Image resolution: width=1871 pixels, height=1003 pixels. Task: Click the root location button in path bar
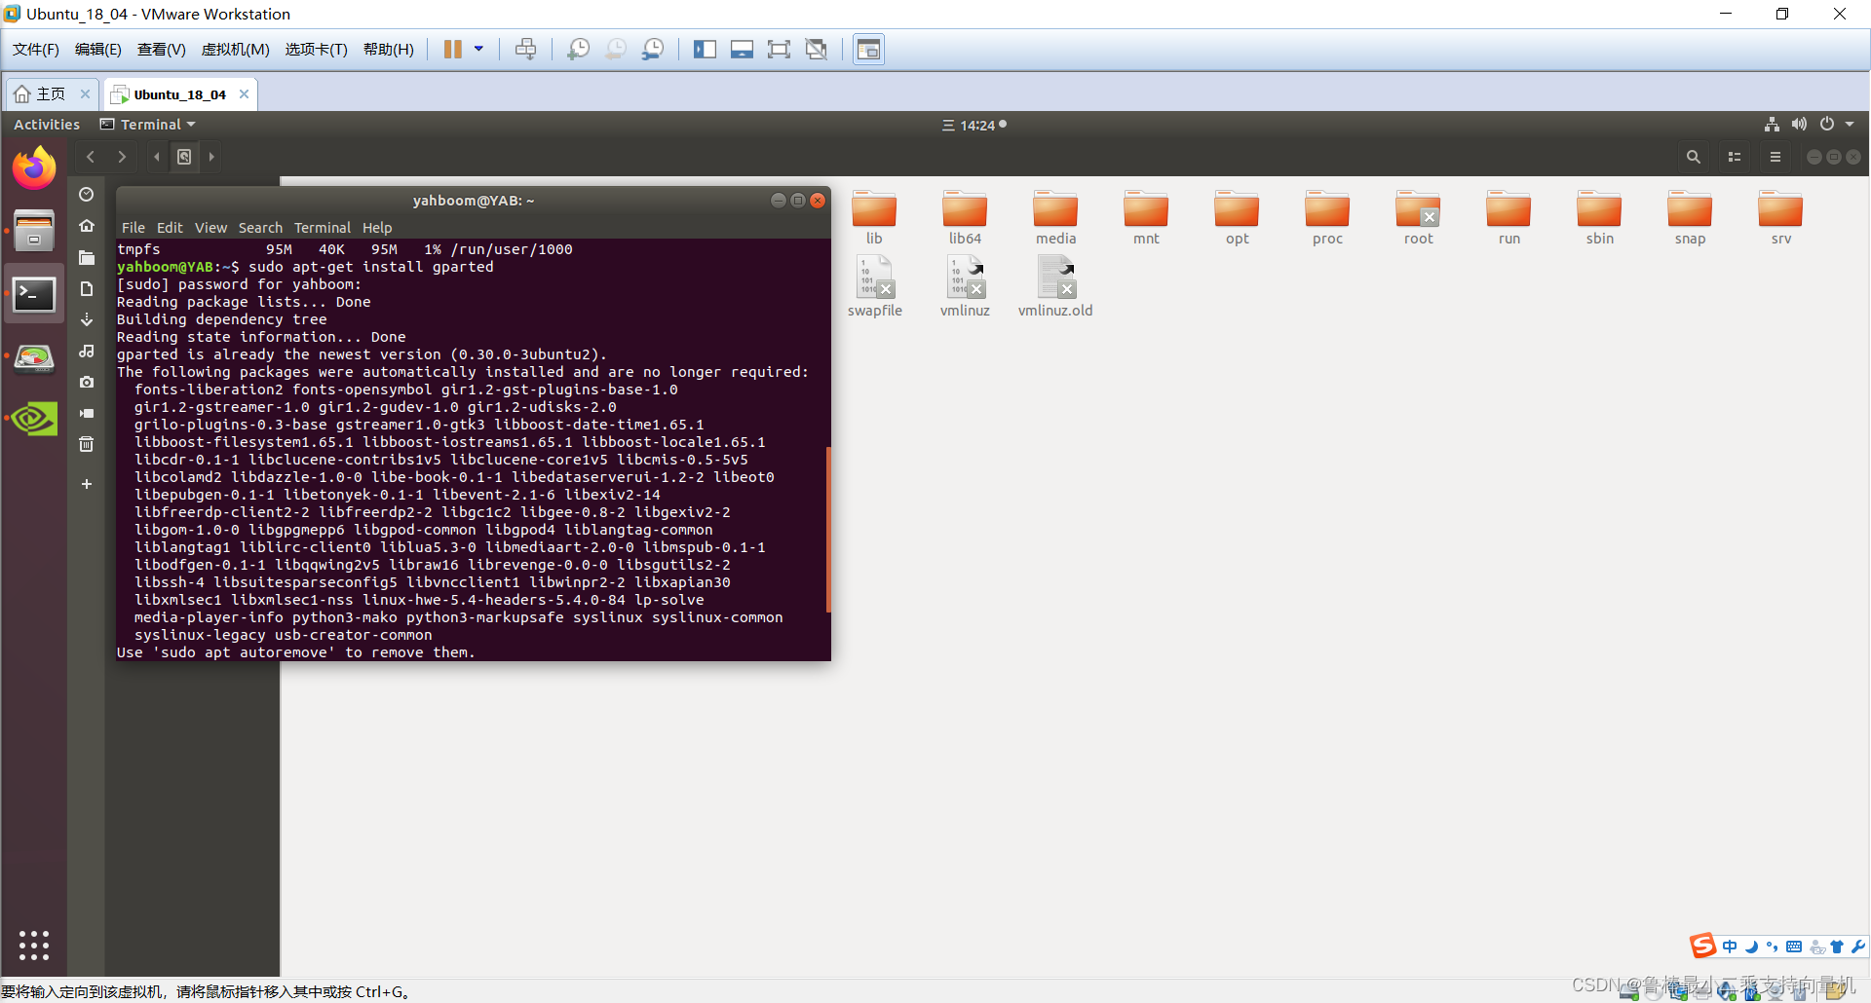(184, 157)
